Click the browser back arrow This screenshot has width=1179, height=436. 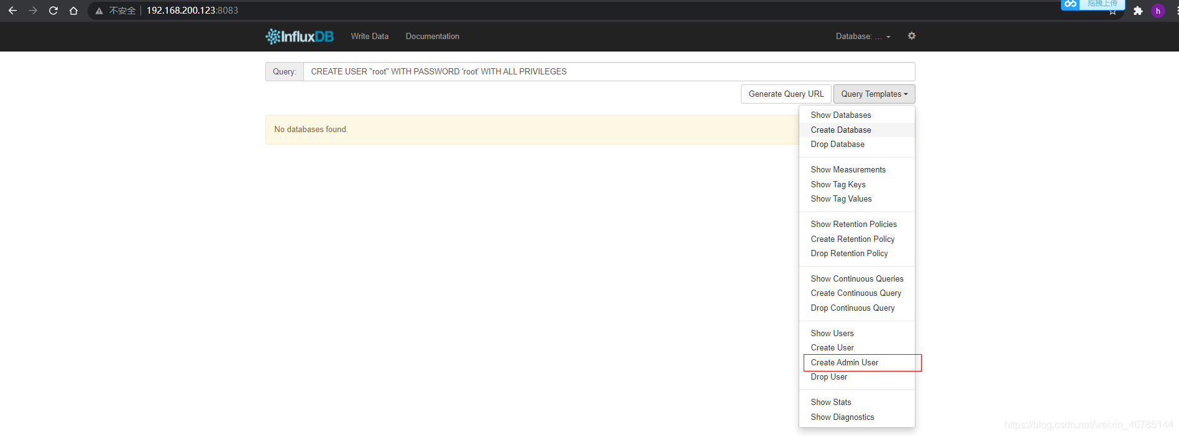click(12, 11)
